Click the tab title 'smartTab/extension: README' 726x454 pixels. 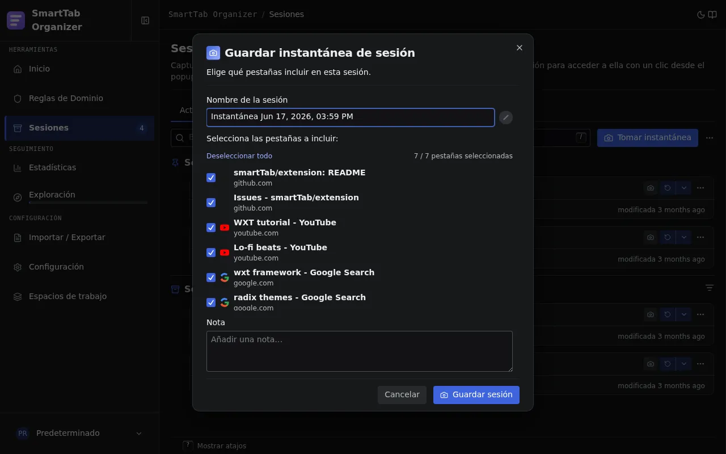[299, 173]
